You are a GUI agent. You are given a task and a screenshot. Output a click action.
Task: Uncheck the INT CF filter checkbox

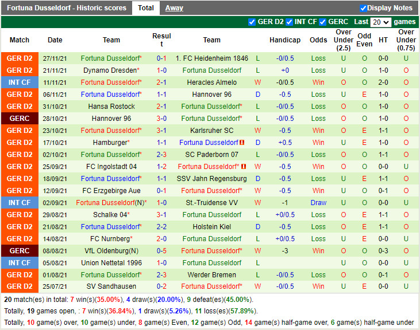pyautogui.click(x=289, y=22)
